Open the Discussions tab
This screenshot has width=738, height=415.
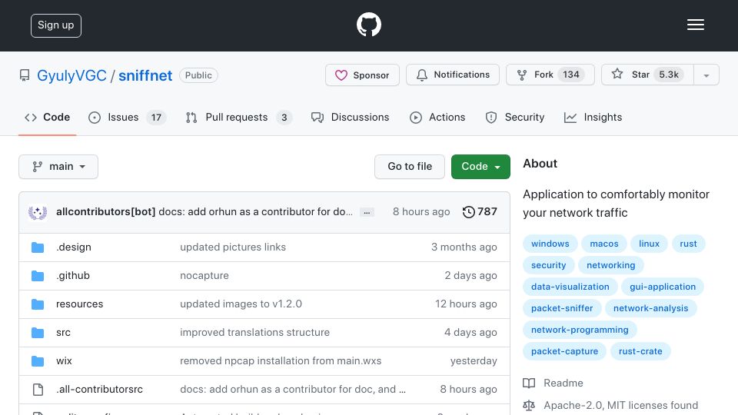coord(351,117)
